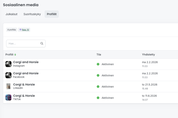
Task: Click the to 11.6.2026 connection date
Action: pos(149,96)
